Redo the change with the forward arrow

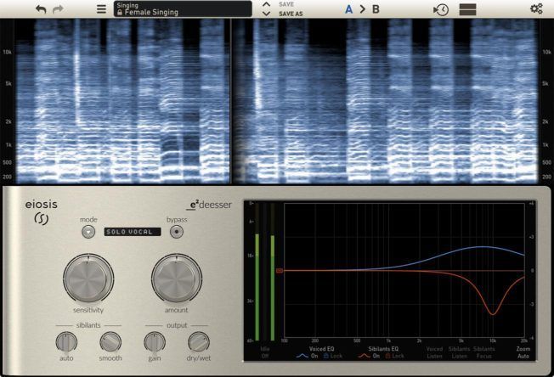click(x=58, y=9)
